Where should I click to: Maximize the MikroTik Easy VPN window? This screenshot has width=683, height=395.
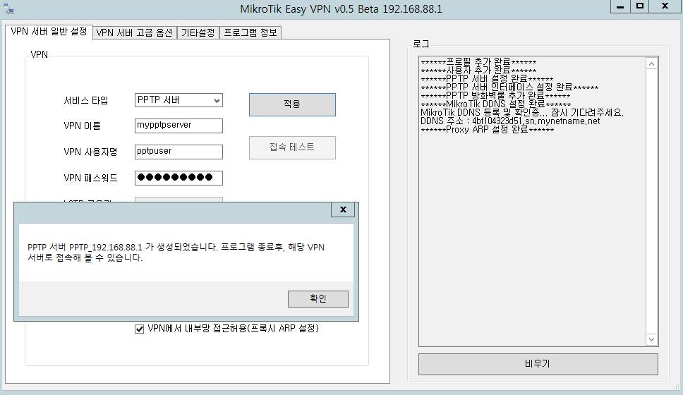639,6
